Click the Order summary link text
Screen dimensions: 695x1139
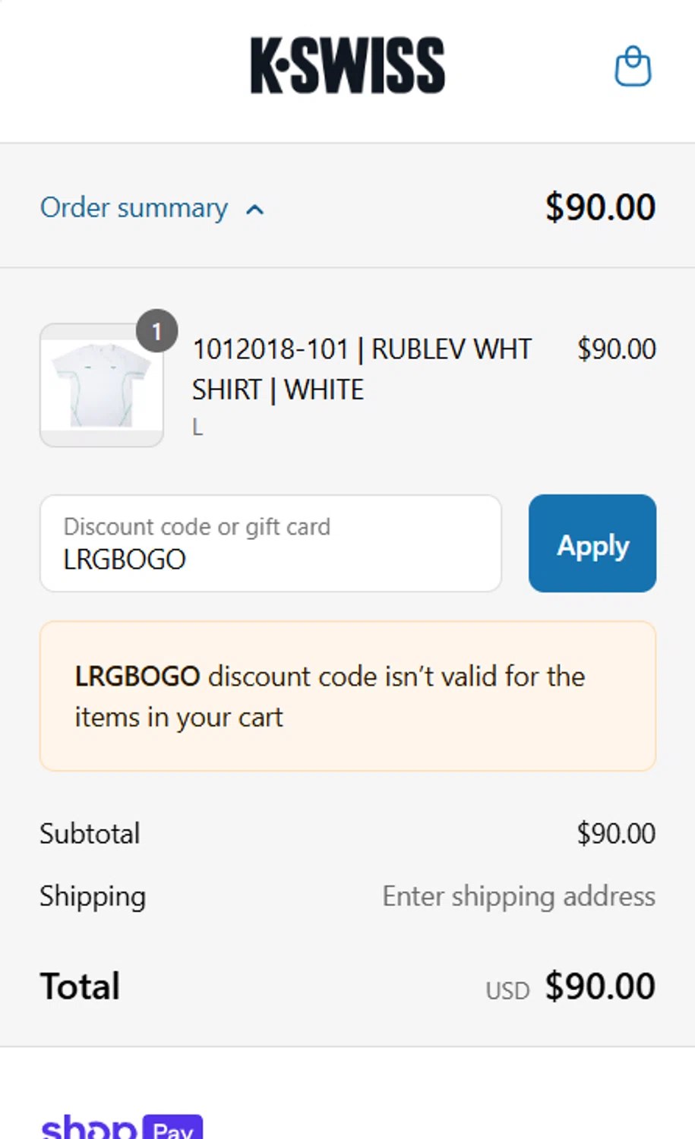coord(134,208)
